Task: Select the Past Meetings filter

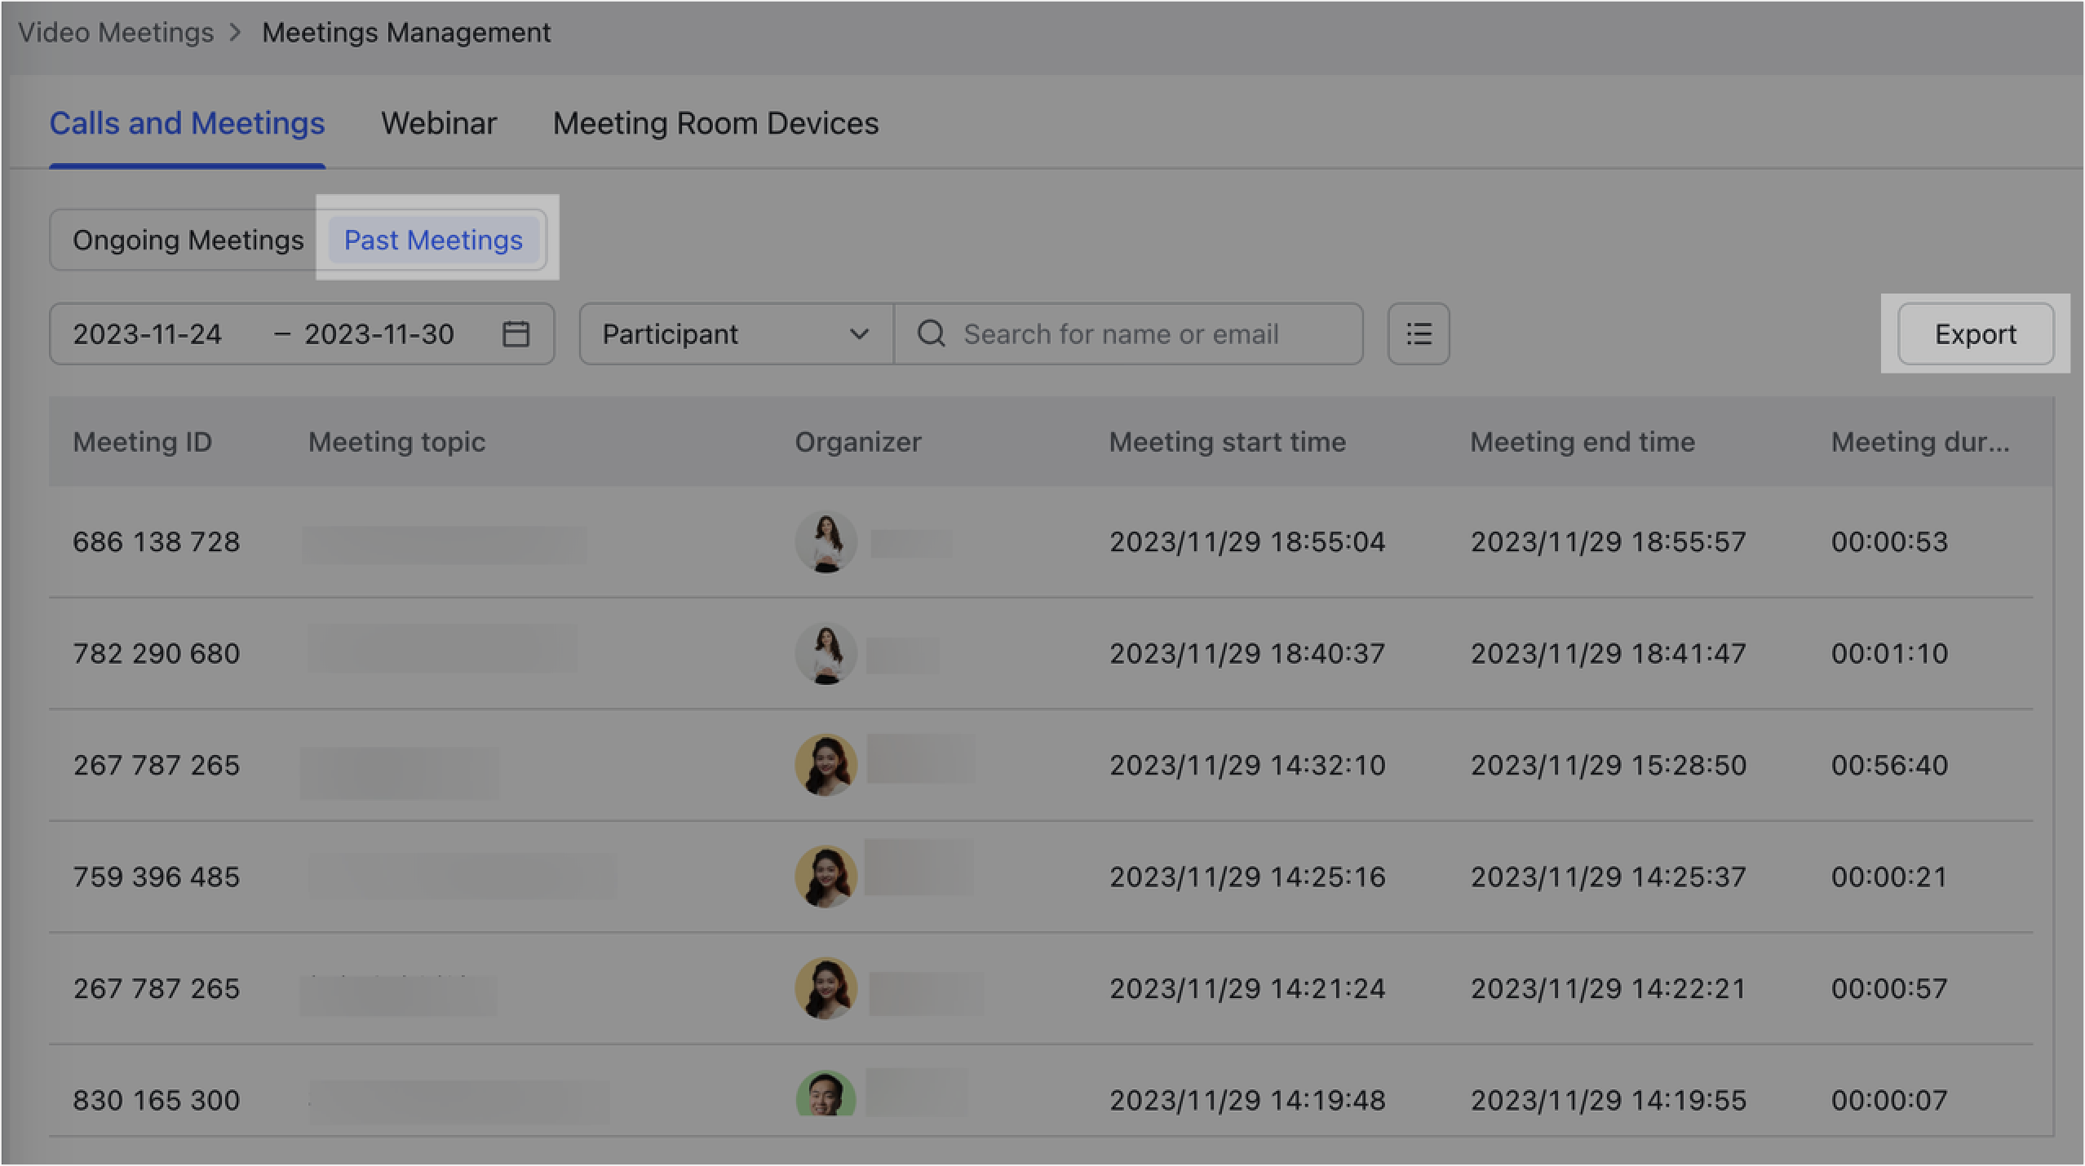Action: click(x=434, y=240)
